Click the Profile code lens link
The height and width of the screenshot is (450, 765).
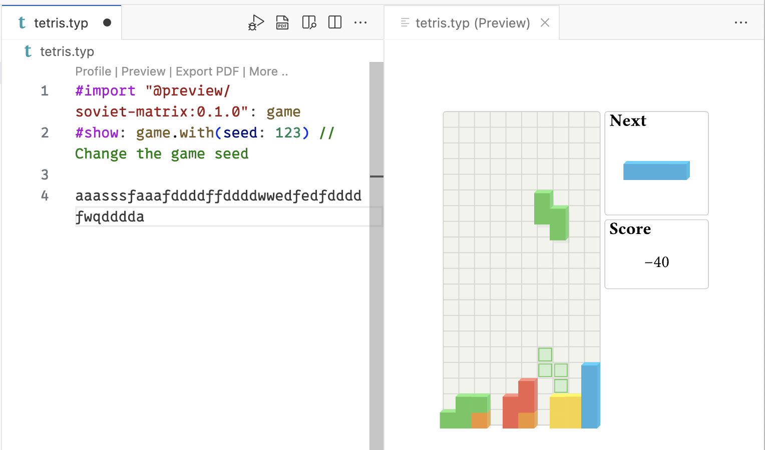(x=93, y=71)
